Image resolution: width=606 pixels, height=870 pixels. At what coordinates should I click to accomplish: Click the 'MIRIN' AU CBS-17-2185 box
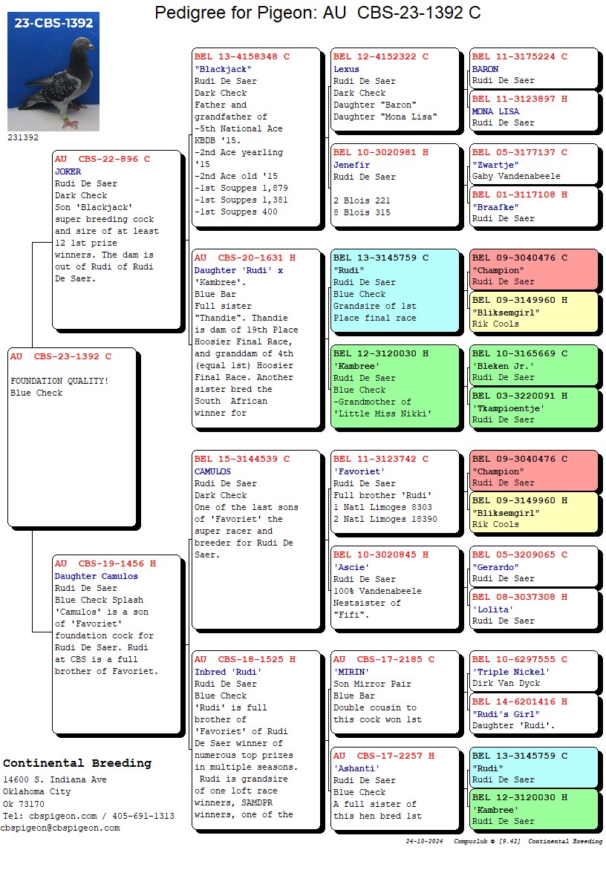(x=394, y=696)
